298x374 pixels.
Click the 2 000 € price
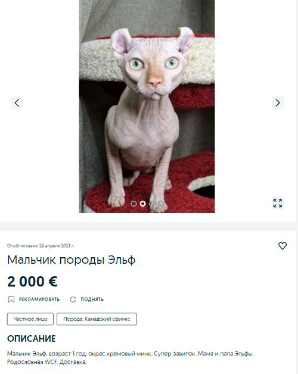tap(32, 282)
